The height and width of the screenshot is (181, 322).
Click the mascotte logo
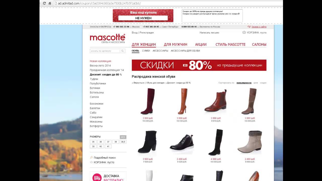pyautogui.click(x=107, y=38)
